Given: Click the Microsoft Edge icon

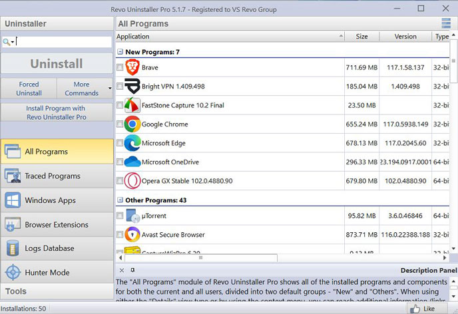Looking at the screenshot, I should point(132,143).
